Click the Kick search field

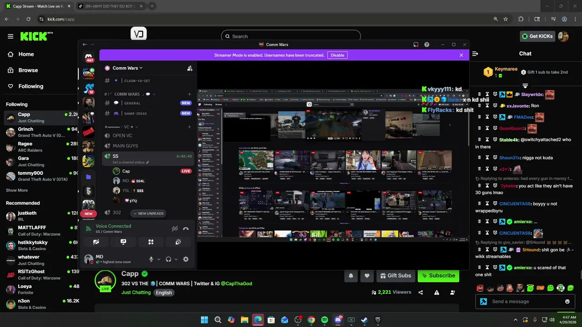pyautogui.click(x=291, y=36)
